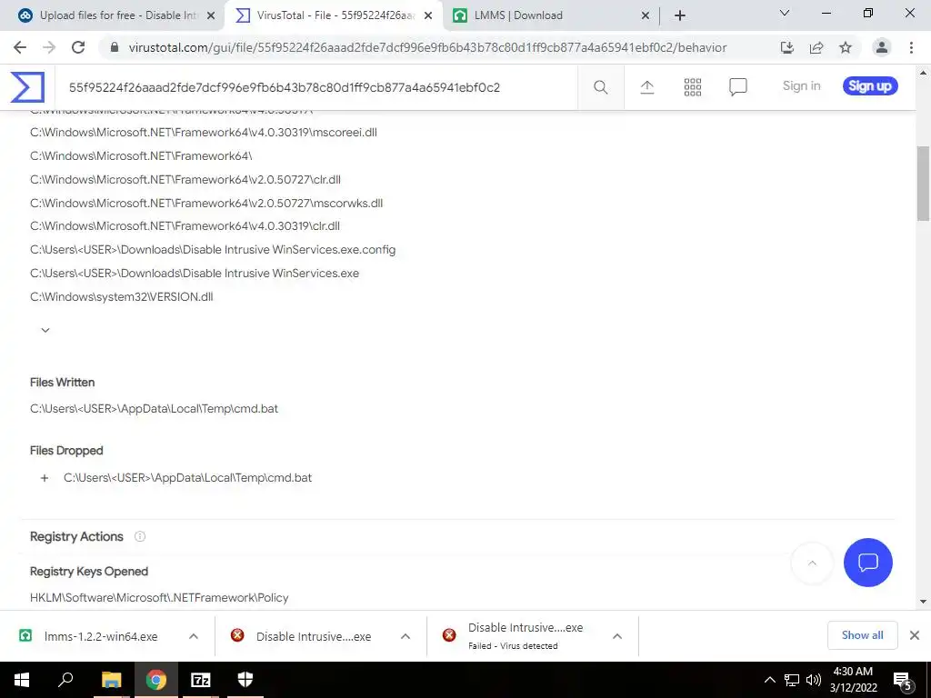Click the scroll-to-top circle arrow button
The height and width of the screenshot is (698, 931).
pyautogui.click(x=812, y=563)
